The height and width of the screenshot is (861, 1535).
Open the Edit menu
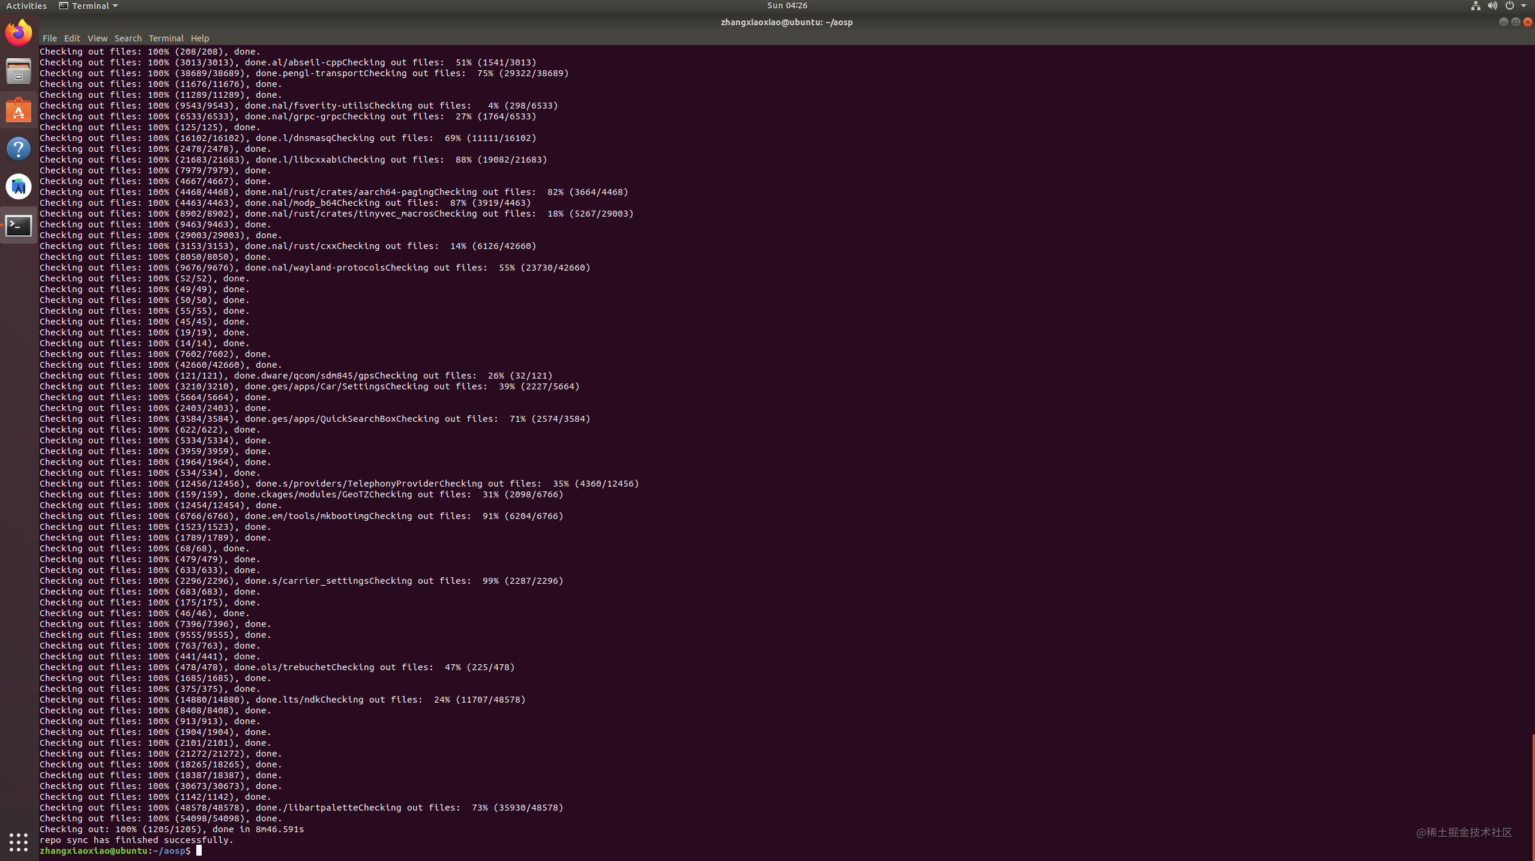click(x=72, y=38)
